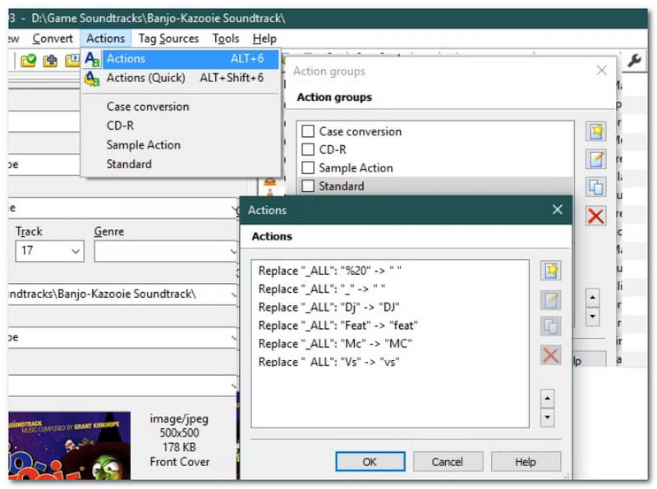Tick the Case conversion checkbox
Screen dimensions: 657x489
[x=308, y=131]
